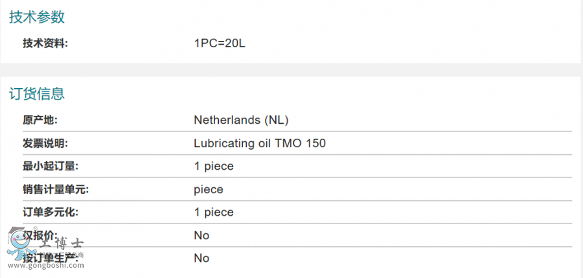Click the 技术资料 label
The width and height of the screenshot is (583, 278).
click(x=45, y=43)
